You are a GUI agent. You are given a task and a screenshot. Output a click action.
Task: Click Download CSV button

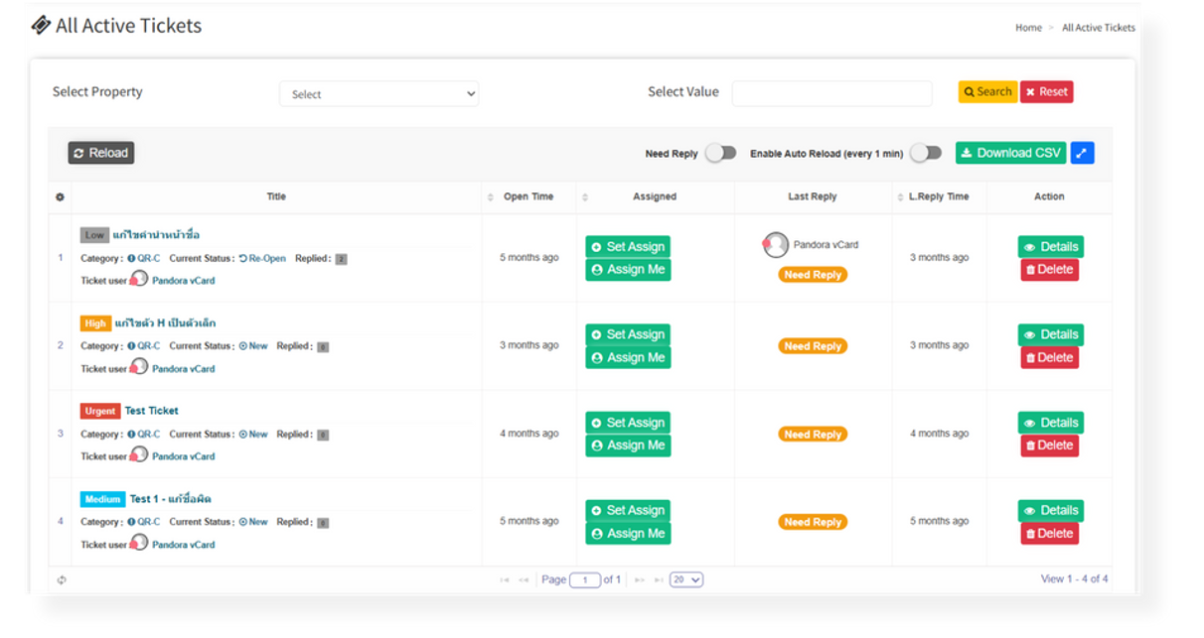(x=1011, y=153)
